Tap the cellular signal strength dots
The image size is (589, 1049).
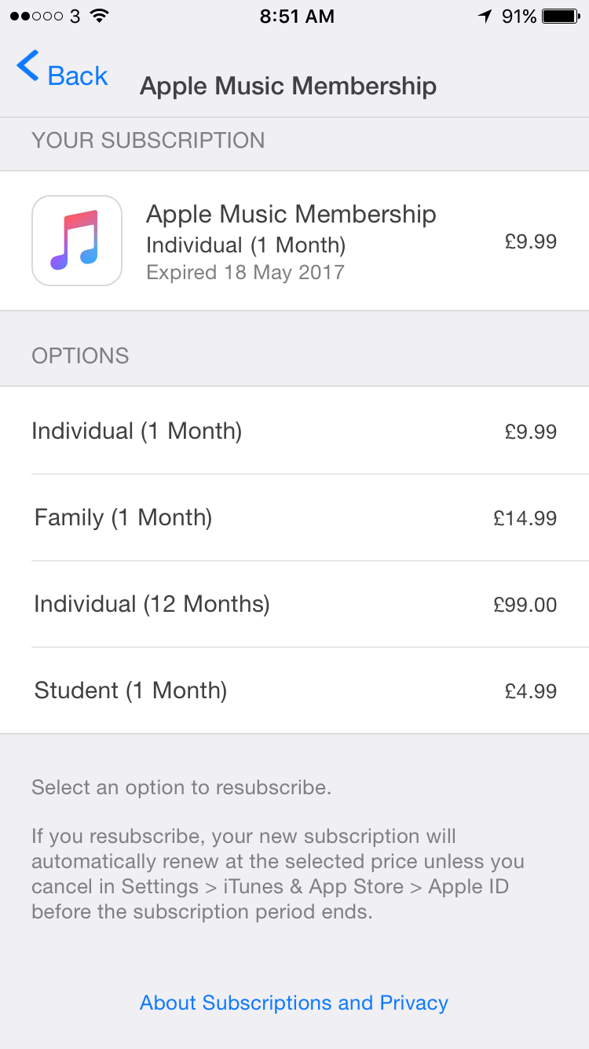(x=37, y=16)
